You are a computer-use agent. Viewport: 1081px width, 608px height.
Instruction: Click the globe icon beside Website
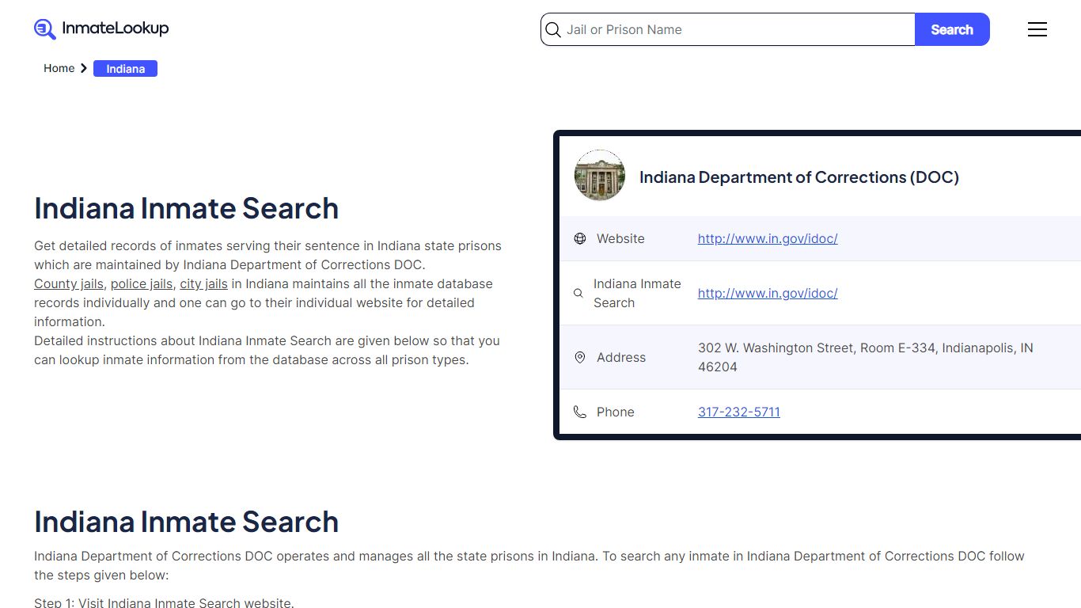click(580, 238)
